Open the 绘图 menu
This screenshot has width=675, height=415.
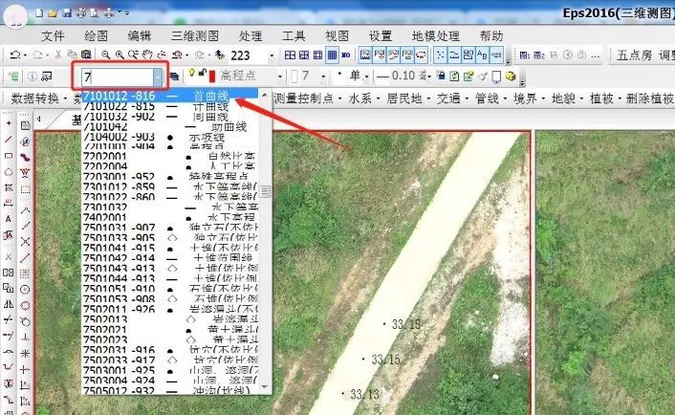click(x=96, y=36)
